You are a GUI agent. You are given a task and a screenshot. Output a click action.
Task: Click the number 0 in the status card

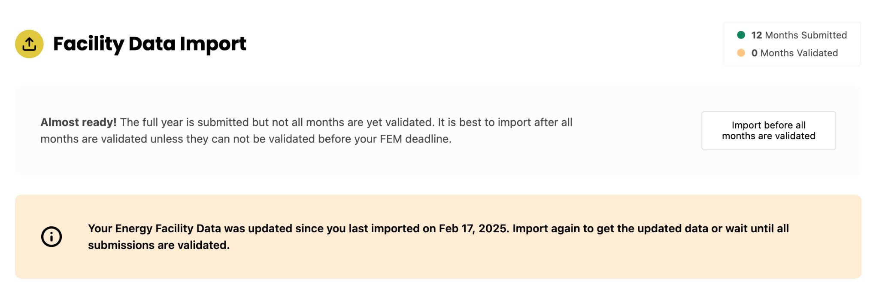(754, 53)
